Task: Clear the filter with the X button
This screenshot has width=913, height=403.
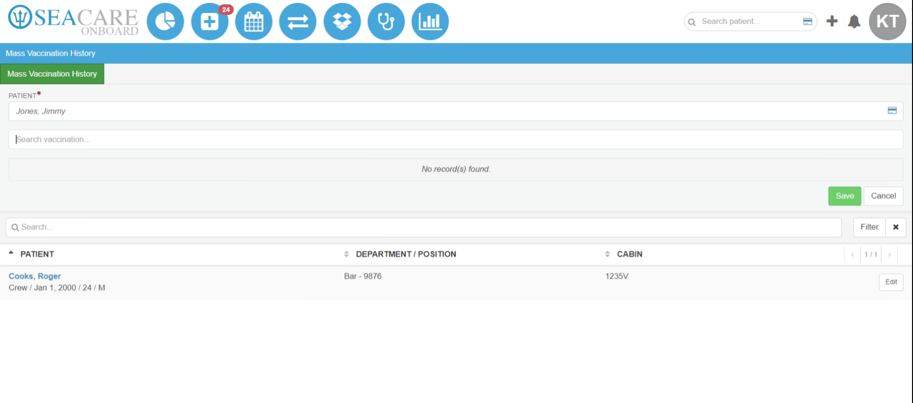Action: click(896, 227)
